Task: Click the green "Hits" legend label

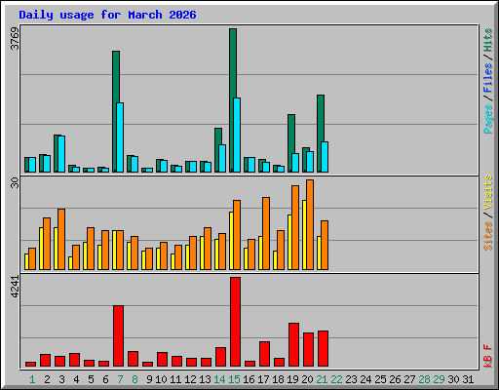Action: pyautogui.click(x=487, y=40)
